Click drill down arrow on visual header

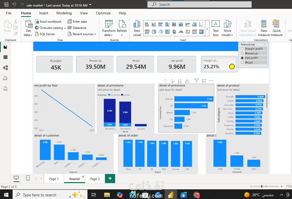172,80
